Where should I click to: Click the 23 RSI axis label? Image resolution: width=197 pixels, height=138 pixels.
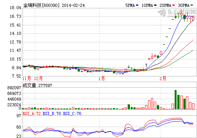[19, 136]
